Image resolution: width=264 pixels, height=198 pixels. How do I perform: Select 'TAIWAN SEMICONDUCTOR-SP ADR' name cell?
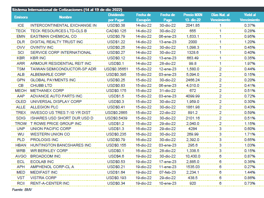pyautogui.click(x=63, y=69)
